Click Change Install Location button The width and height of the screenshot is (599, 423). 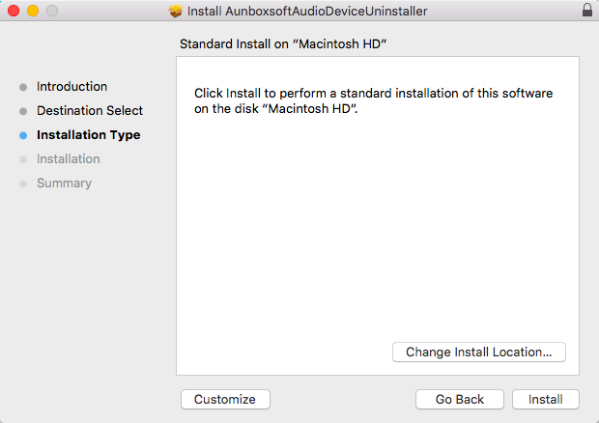tap(478, 352)
